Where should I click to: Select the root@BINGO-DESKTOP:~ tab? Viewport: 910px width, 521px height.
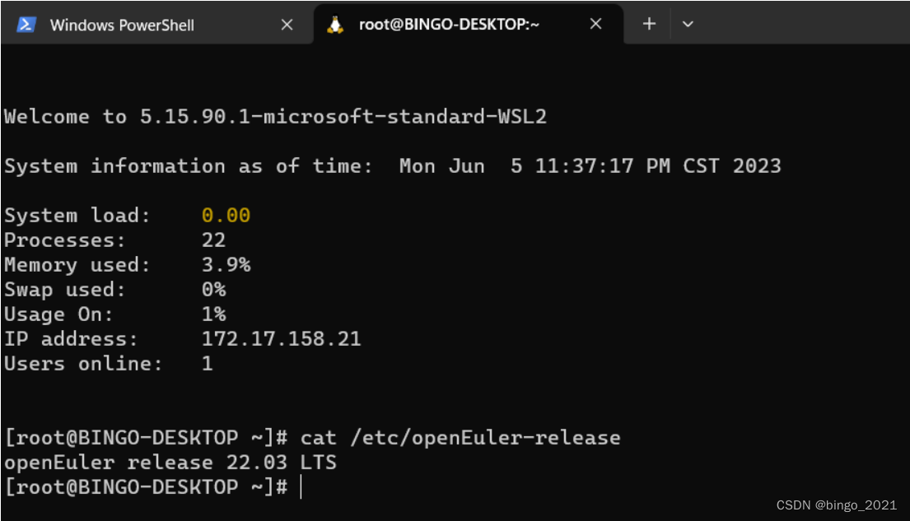pos(449,25)
